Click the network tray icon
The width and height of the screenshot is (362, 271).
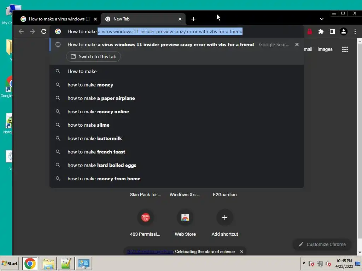[320, 263]
